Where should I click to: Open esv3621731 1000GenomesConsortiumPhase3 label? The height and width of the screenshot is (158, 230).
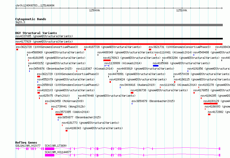[x=180, y=47]
